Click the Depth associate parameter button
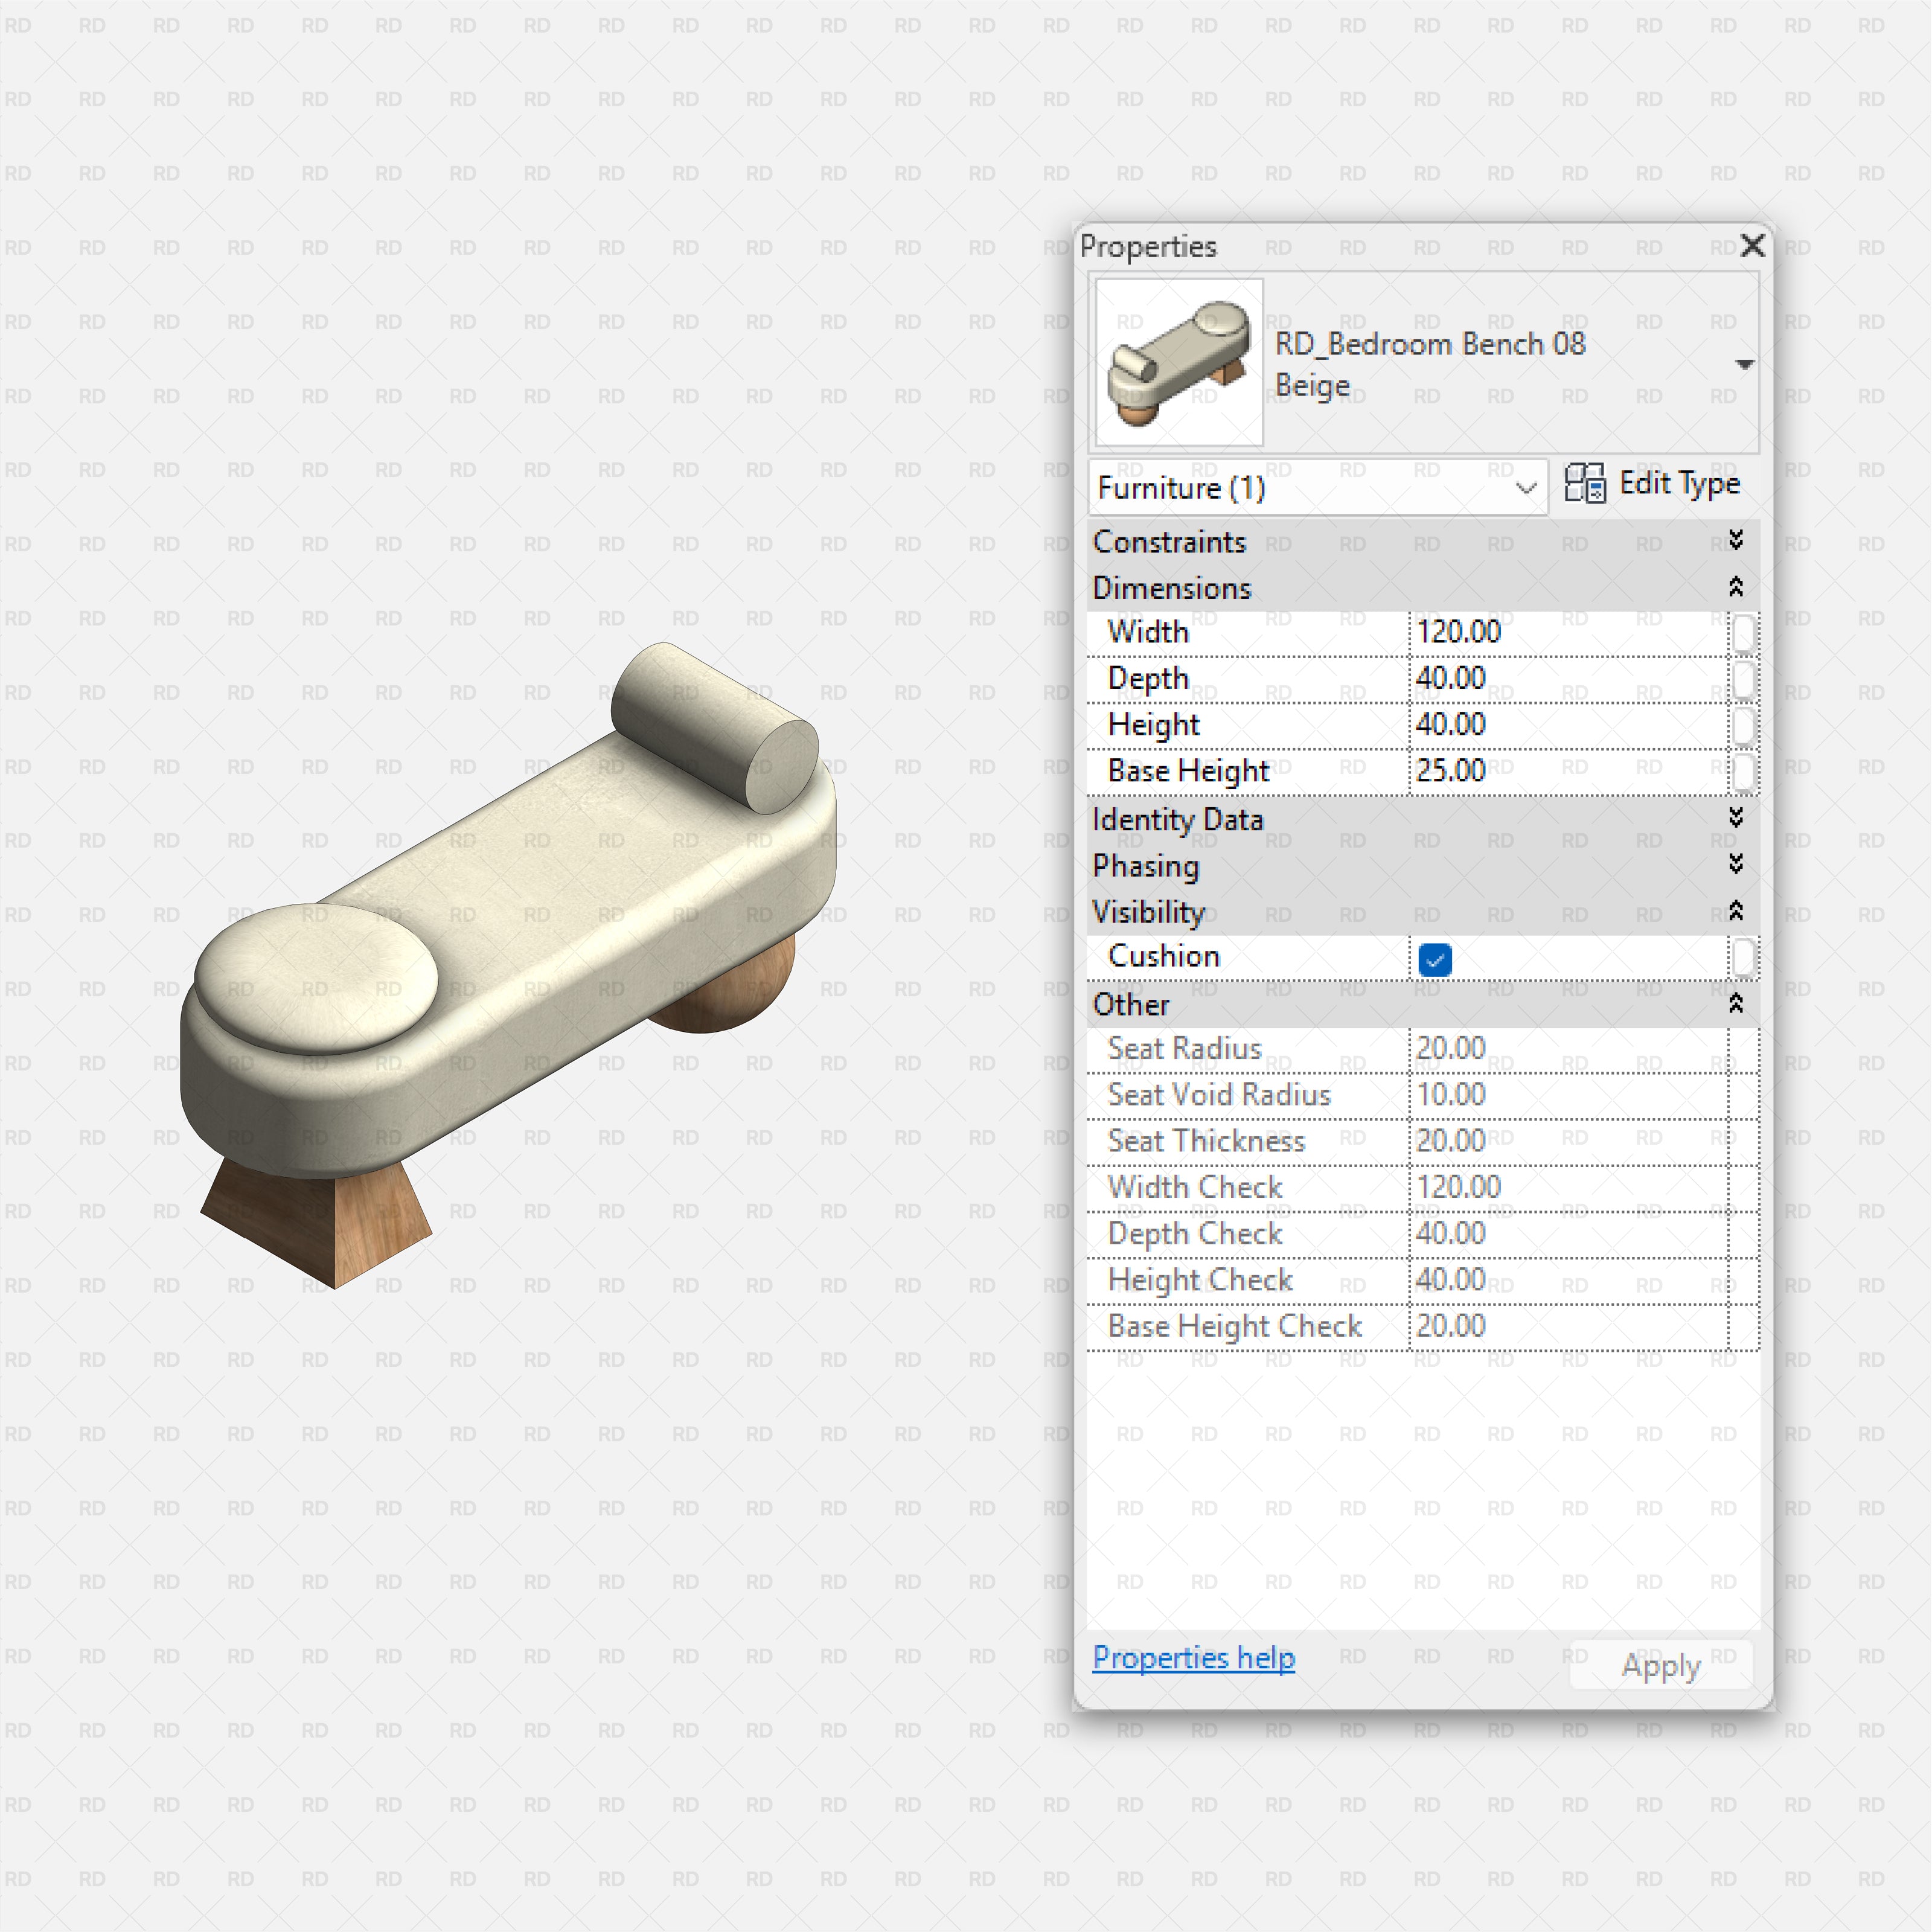 [1743, 679]
